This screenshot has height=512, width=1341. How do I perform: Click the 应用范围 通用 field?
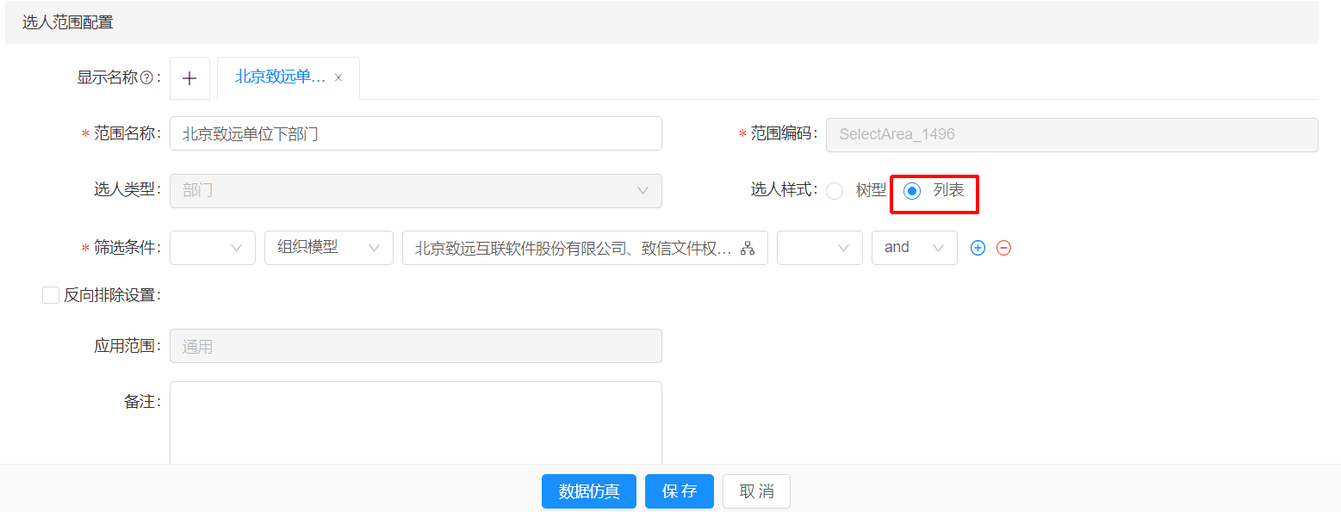[416, 346]
